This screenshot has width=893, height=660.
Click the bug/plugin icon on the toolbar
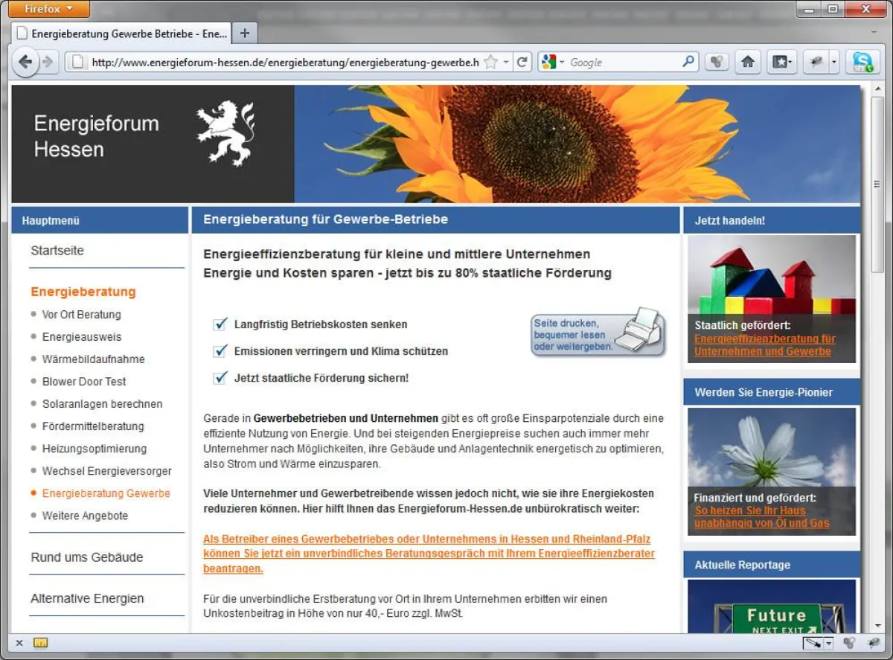816,62
